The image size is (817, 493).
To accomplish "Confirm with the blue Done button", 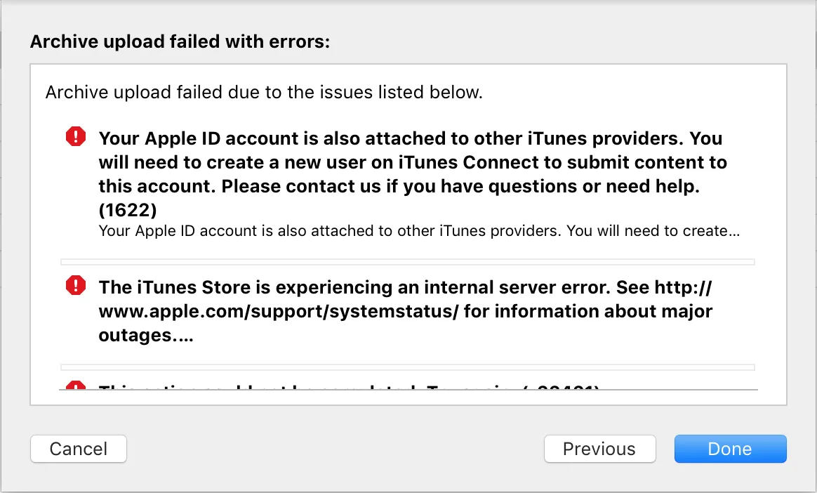I will tap(730, 449).
